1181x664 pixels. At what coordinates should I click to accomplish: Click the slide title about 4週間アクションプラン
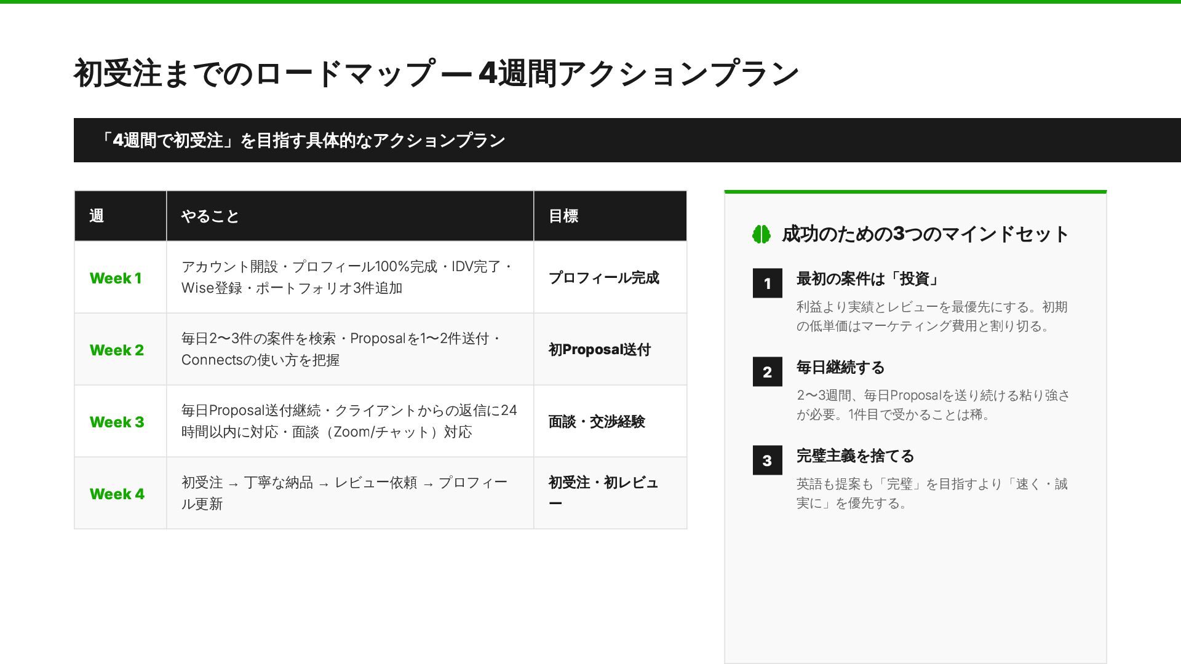(x=436, y=74)
